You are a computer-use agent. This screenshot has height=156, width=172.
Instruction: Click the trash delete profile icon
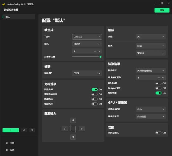(32, 130)
